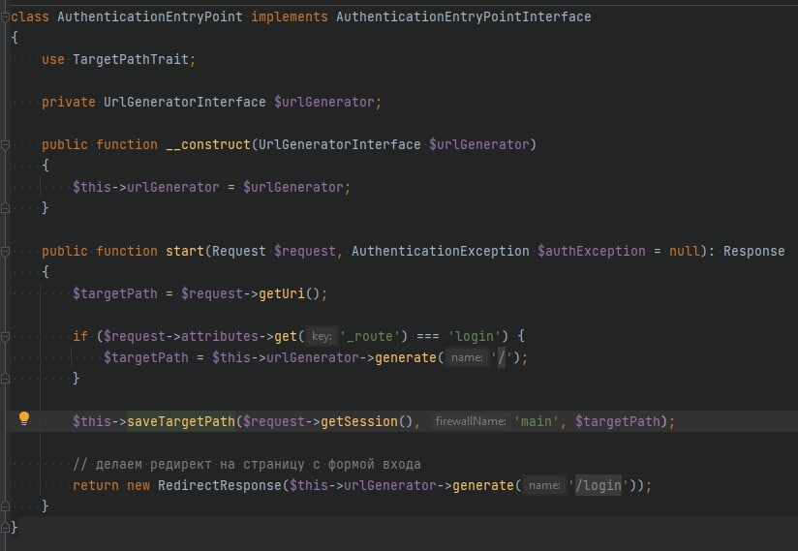The width and height of the screenshot is (798, 551).
Task: Collapse the AuthenticationEntryPoint class fold marker
Action: (5, 17)
